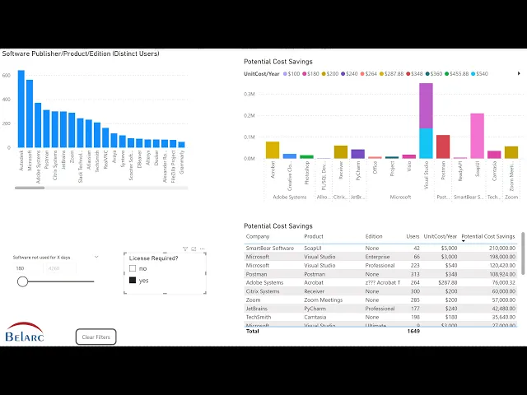Sort table by Product column header
This screenshot has width=527, height=395.
click(x=314, y=236)
